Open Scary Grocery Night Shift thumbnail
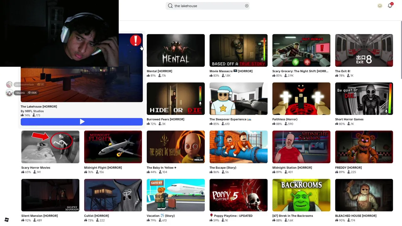Image resolution: width=402 pixels, height=226 pixels. 301,50
